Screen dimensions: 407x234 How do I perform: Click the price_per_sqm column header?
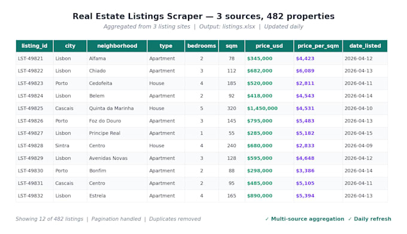[318, 46]
